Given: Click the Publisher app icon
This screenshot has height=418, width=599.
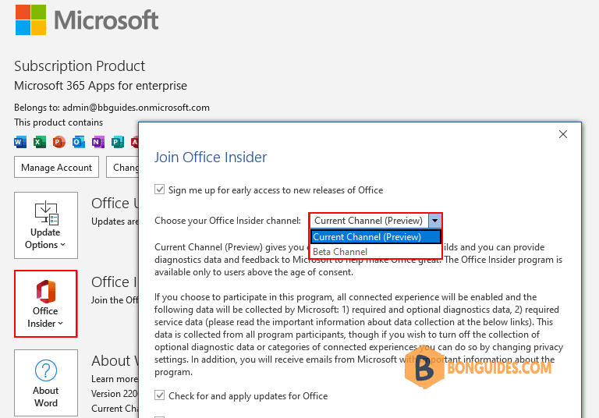Looking at the screenshot, I should point(117,142).
